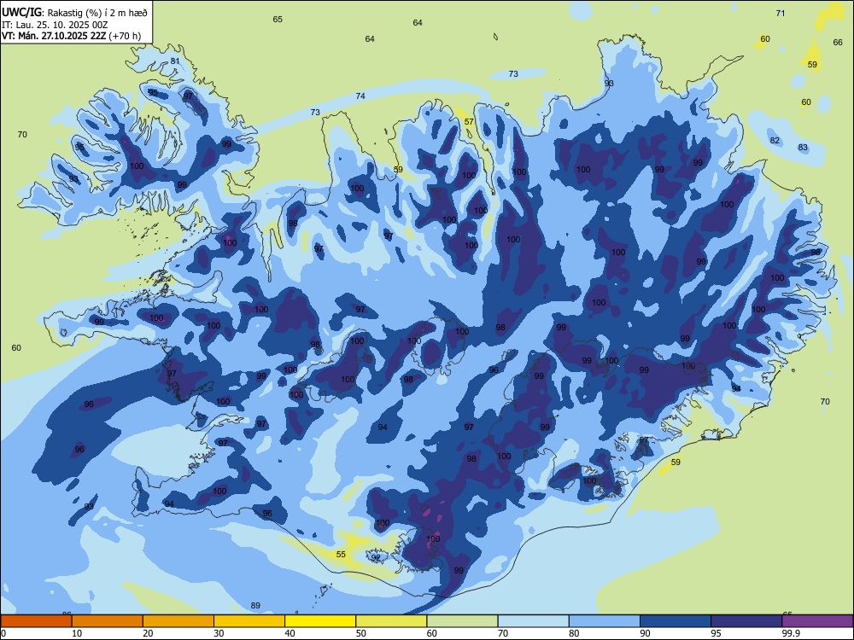
Task: Click the 30–40 amber legend swatch
Action: point(249,621)
